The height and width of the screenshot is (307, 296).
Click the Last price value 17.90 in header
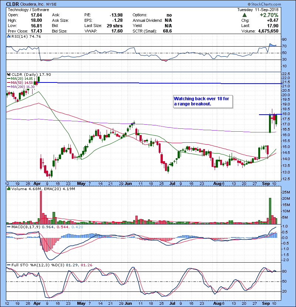point(273,26)
